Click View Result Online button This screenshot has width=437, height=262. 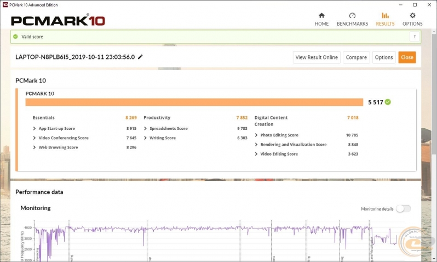(317, 57)
